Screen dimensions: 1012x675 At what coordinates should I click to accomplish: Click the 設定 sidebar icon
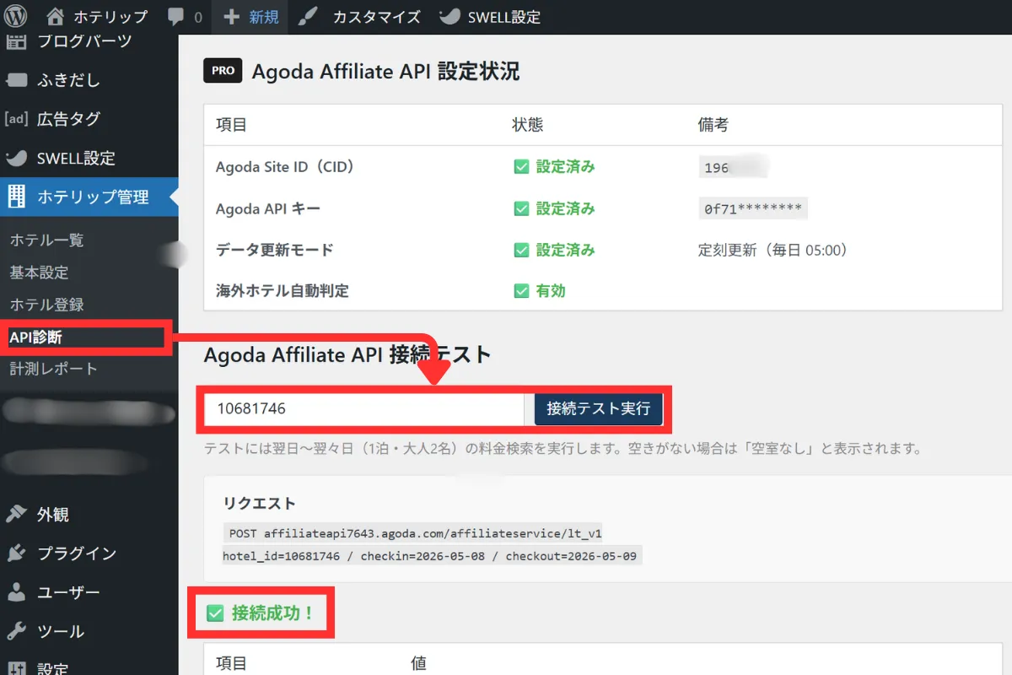tap(16, 669)
